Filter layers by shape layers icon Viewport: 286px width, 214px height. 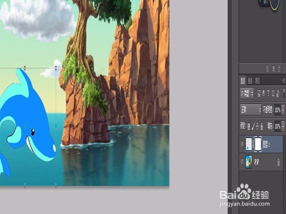[x=273, y=94]
